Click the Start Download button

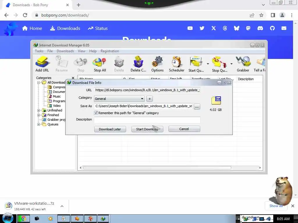(x=147, y=129)
